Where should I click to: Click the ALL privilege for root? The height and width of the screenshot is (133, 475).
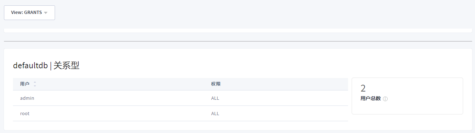pos(215,114)
